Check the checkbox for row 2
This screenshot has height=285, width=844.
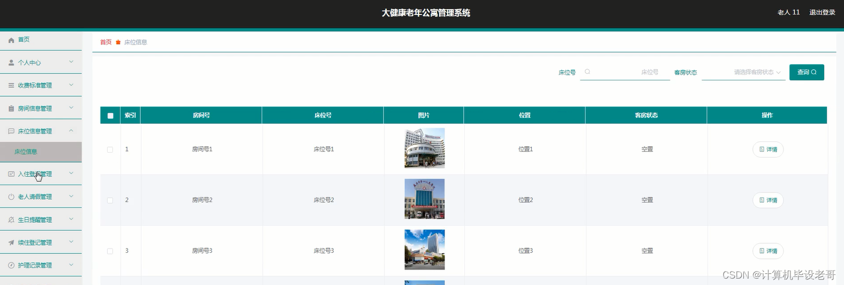(110, 200)
